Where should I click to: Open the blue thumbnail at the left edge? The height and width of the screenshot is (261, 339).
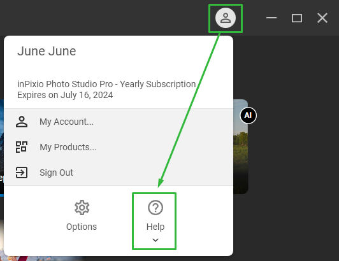(x=2, y=148)
